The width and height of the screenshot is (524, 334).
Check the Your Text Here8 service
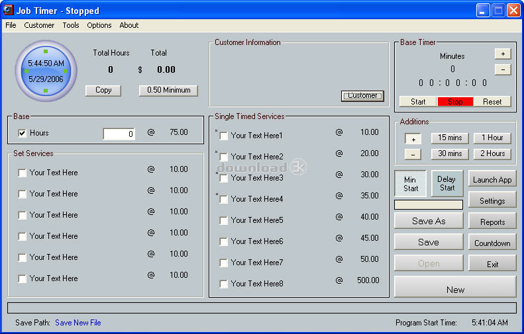pyautogui.click(x=224, y=284)
